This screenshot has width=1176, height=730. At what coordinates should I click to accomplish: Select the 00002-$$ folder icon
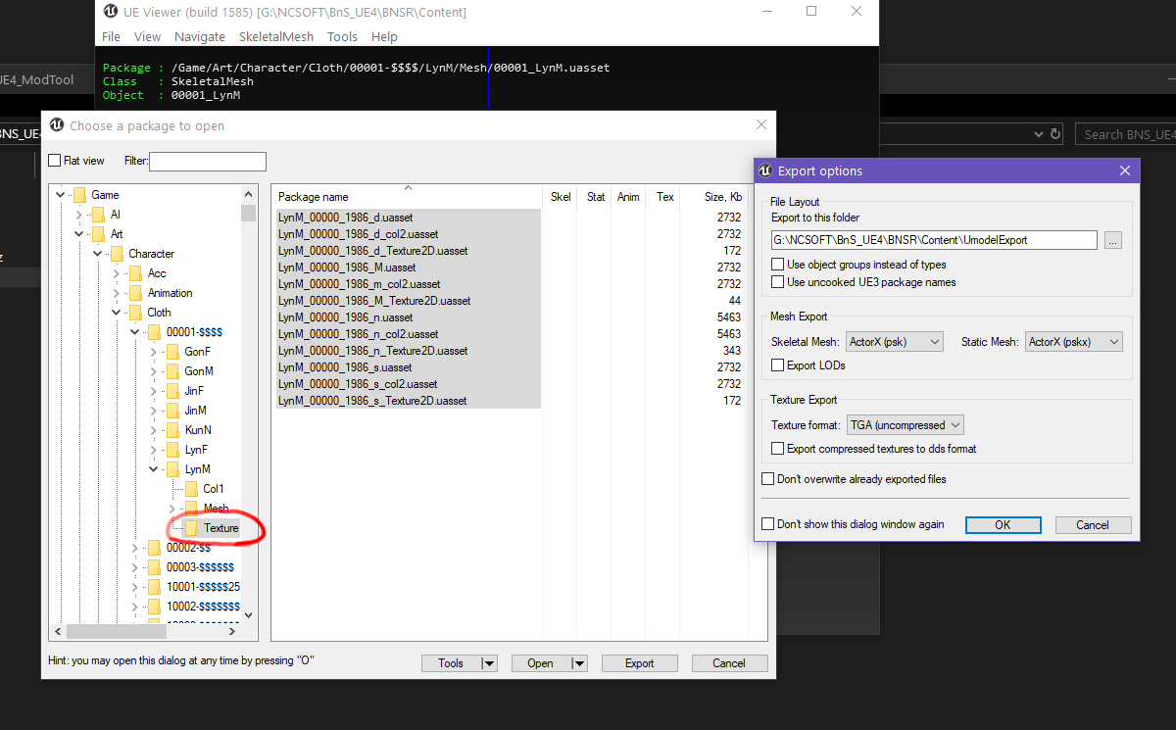(154, 548)
